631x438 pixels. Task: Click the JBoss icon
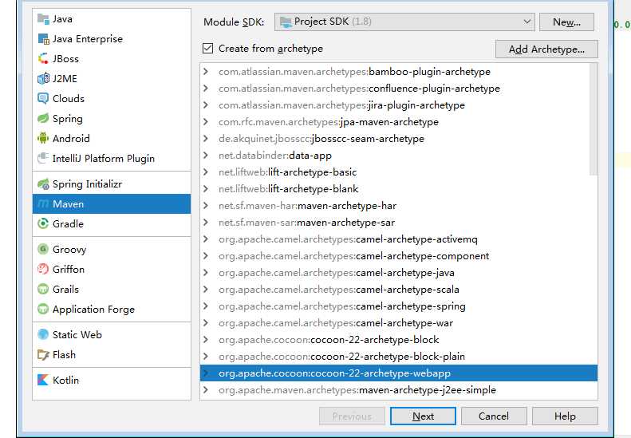(x=43, y=59)
